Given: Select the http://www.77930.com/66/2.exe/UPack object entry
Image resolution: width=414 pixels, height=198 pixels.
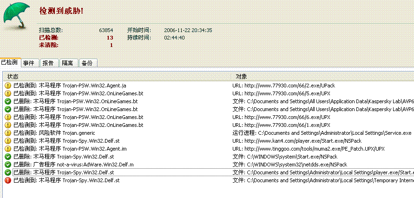Looking at the screenshot, I should coord(284,86).
